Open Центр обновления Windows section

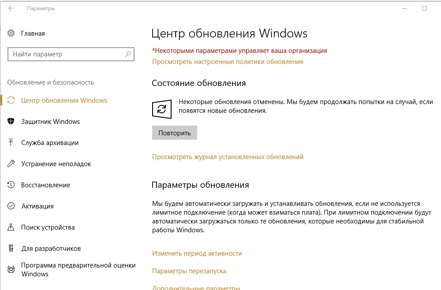point(64,100)
